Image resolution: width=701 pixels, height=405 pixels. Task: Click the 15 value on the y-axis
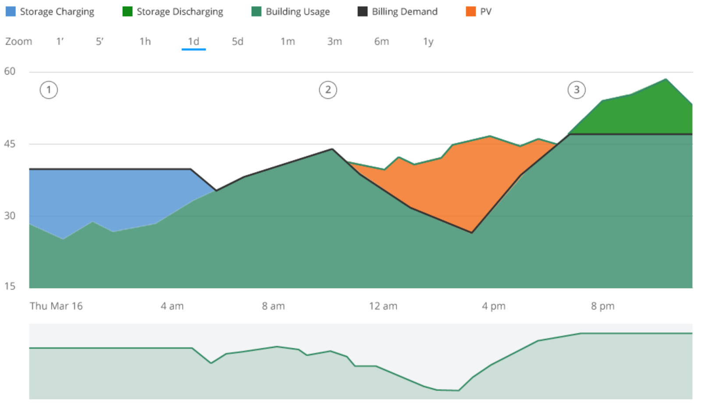click(10, 286)
